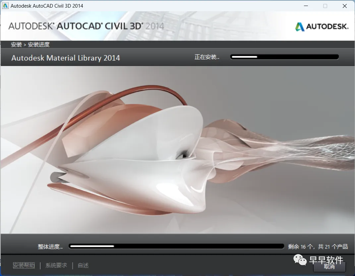Click the 整体进度 label
This screenshot has width=355, height=276.
50,247
